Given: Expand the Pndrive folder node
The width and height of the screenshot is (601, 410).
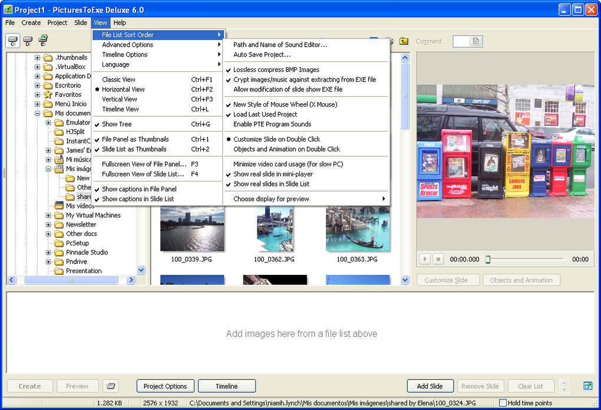Looking at the screenshot, I should (x=49, y=262).
